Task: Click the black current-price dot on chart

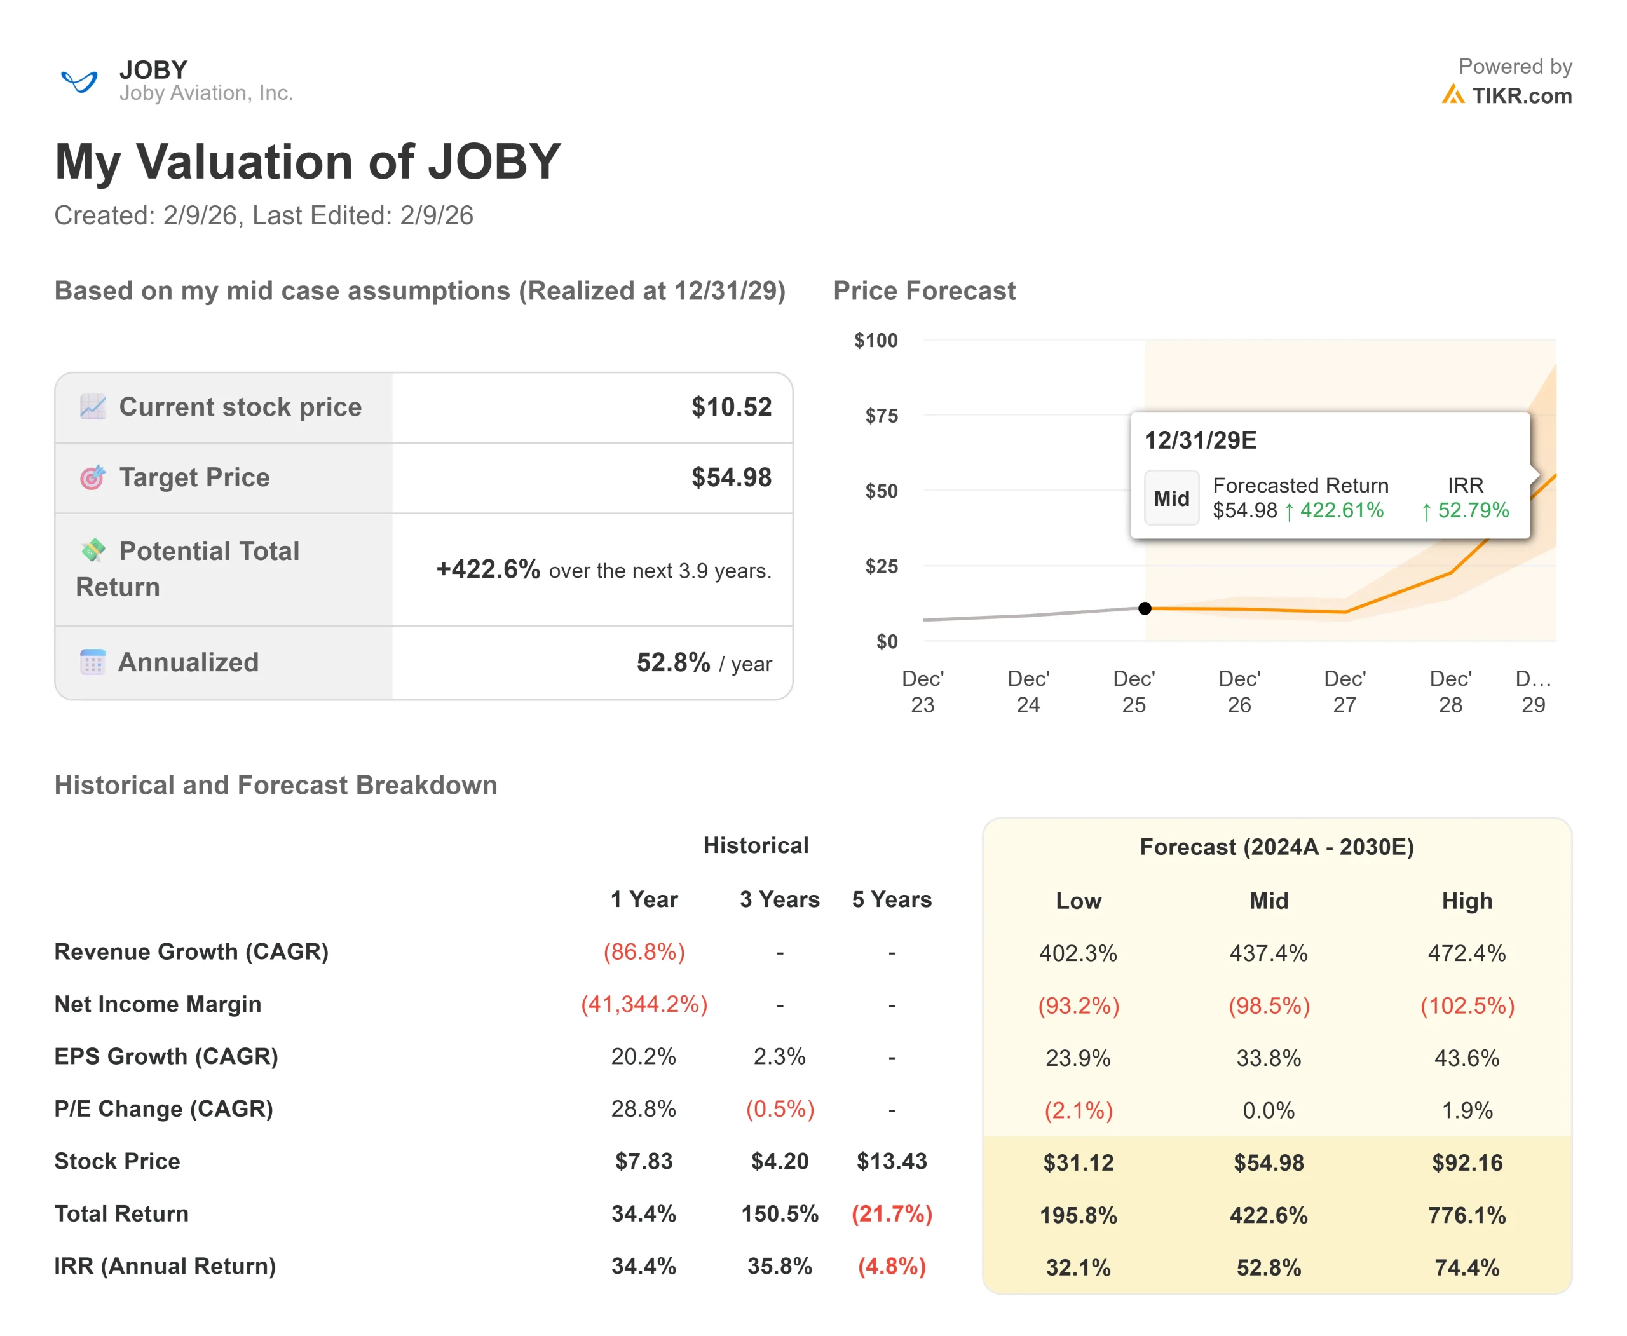Action: [1145, 608]
